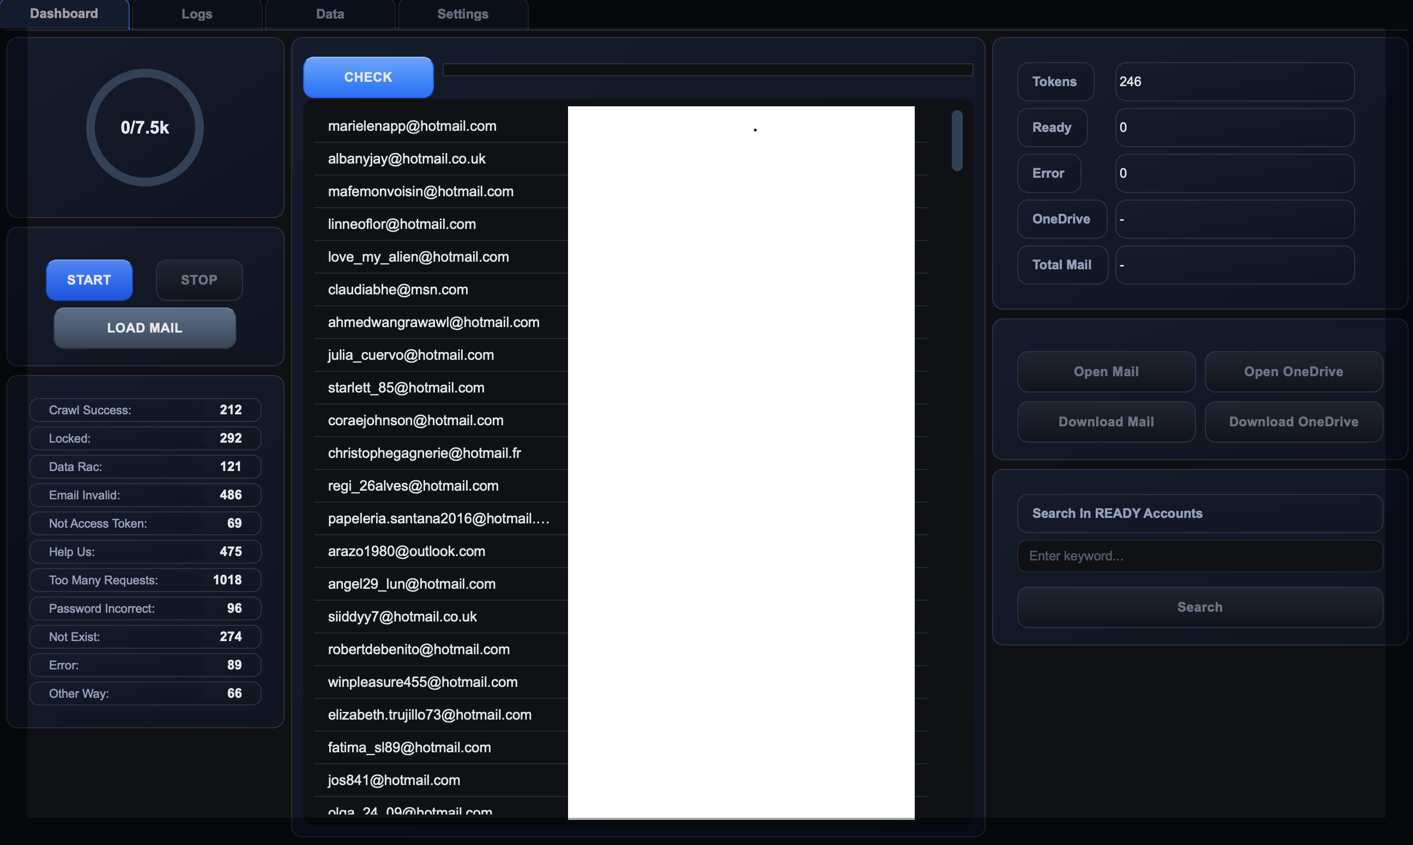
Task: Open the Settings tab
Action: [462, 14]
